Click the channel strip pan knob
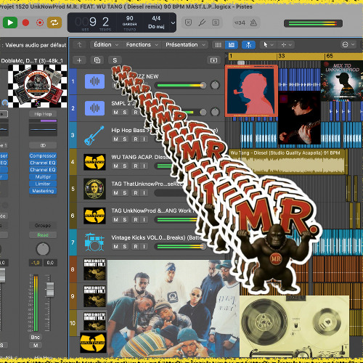363x363 pixels. point(43,249)
